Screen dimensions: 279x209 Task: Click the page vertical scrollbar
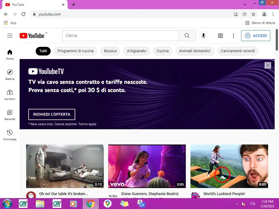(277, 40)
